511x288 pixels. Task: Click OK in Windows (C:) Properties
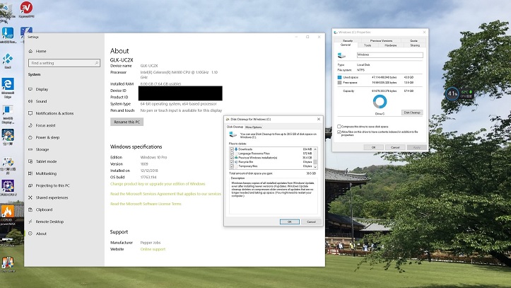pyautogui.click(x=373, y=147)
